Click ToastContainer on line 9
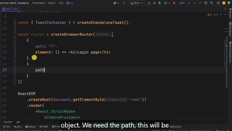 [51, 23]
